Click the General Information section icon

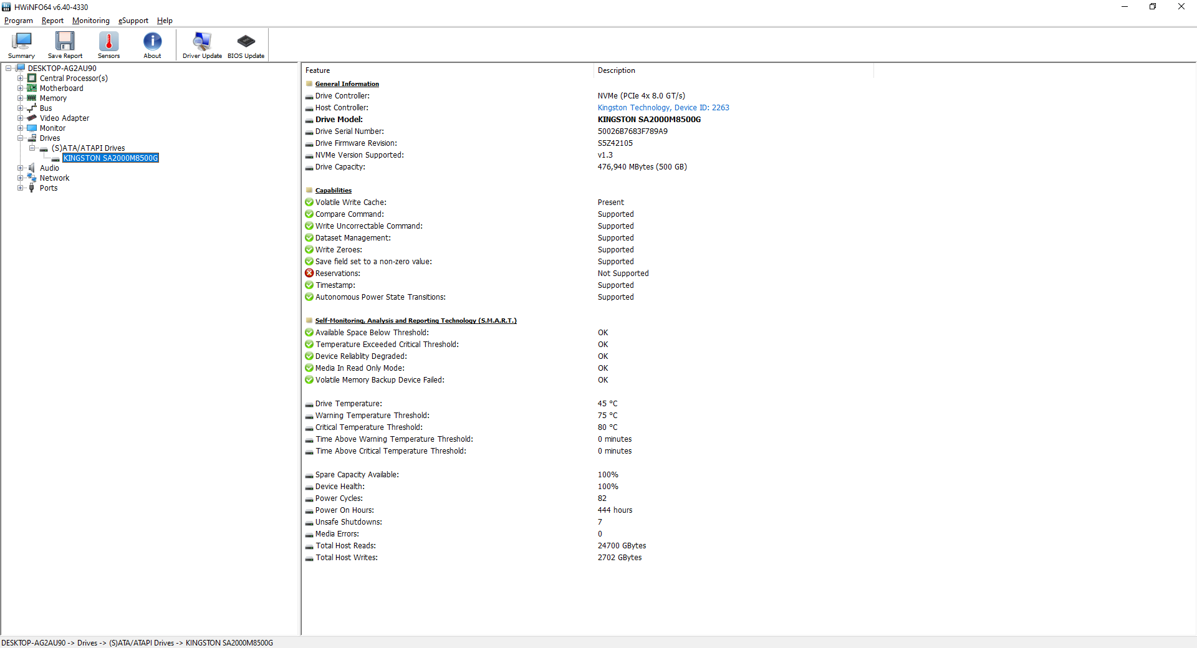(309, 84)
